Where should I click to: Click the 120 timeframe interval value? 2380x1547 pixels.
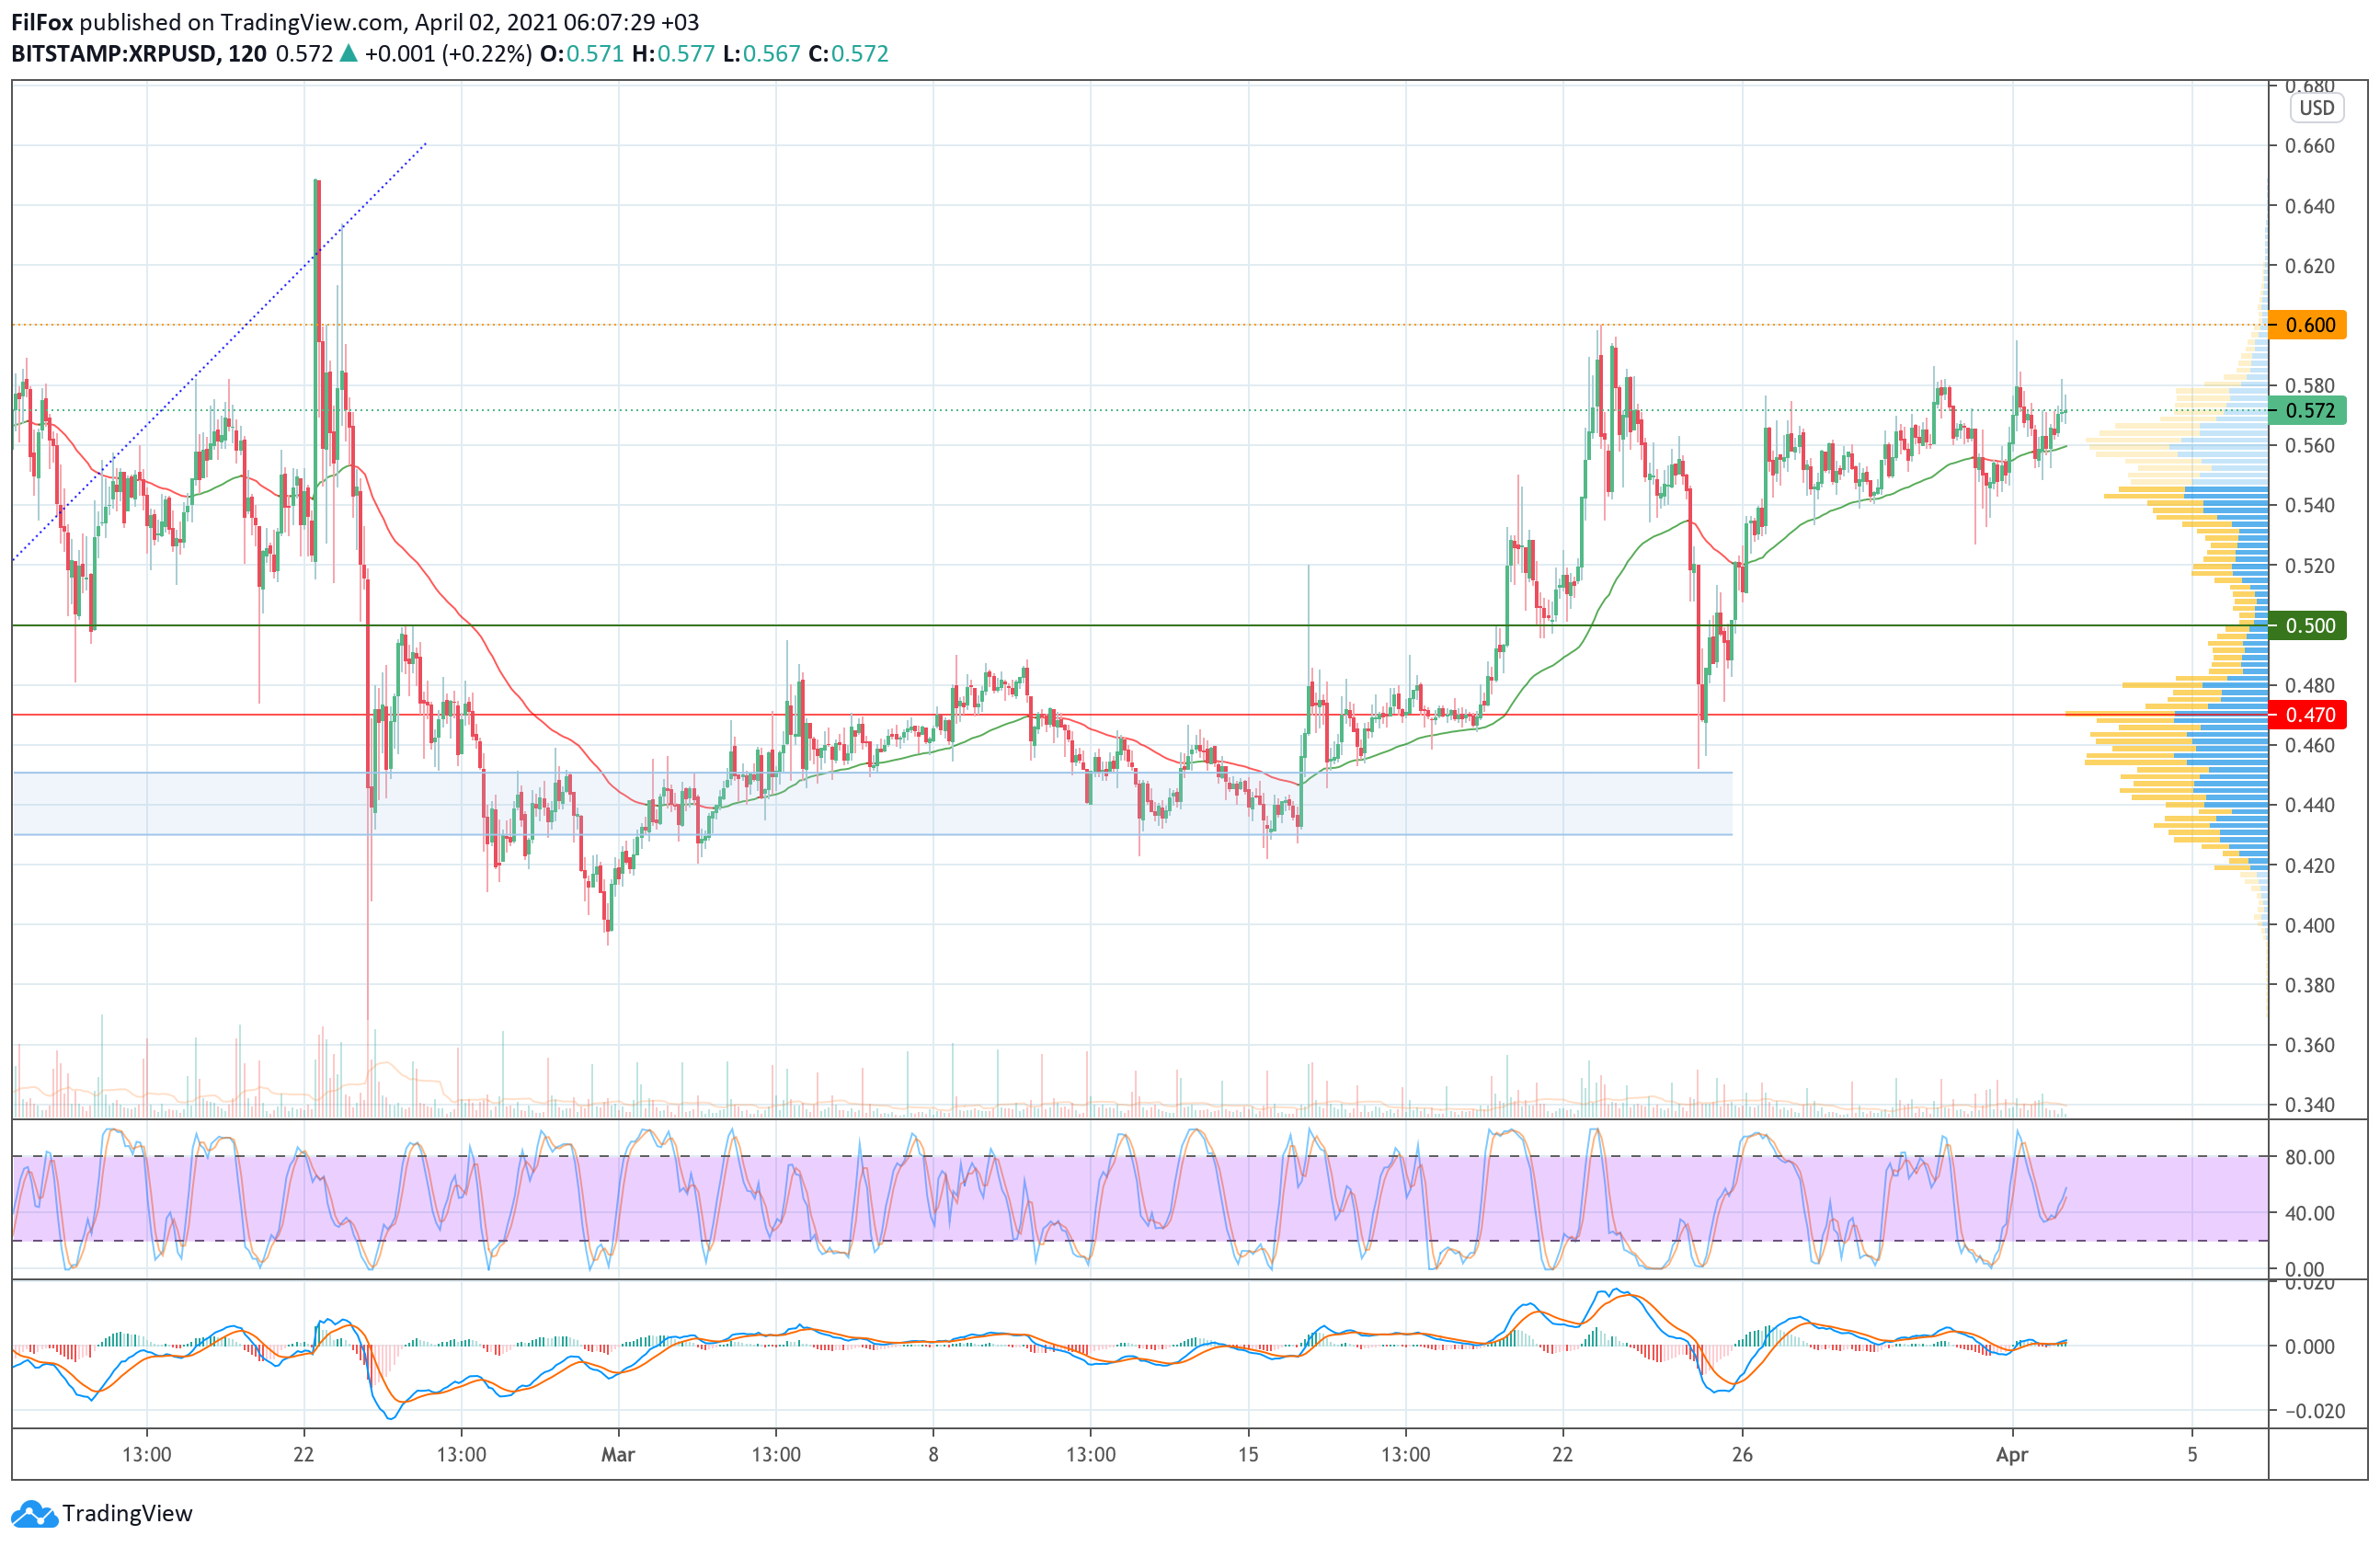click(x=247, y=54)
